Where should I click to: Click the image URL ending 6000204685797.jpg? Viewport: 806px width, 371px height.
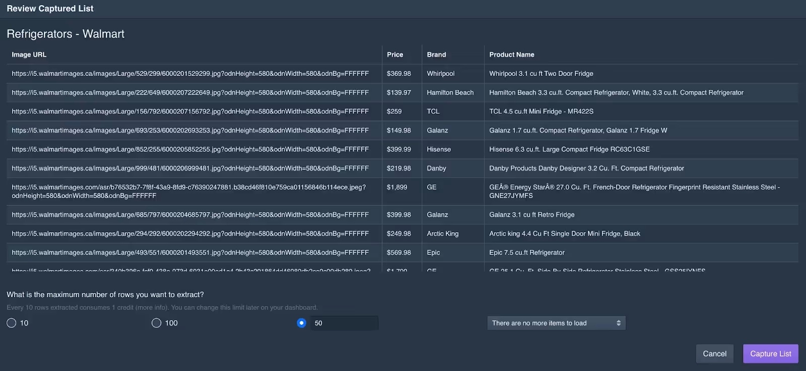190,215
